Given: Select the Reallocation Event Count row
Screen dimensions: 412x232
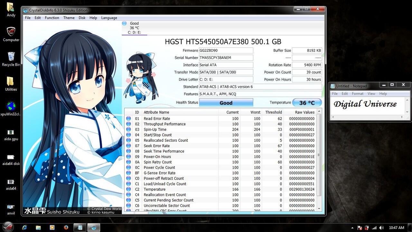Looking at the screenshot, I should click(221, 195).
